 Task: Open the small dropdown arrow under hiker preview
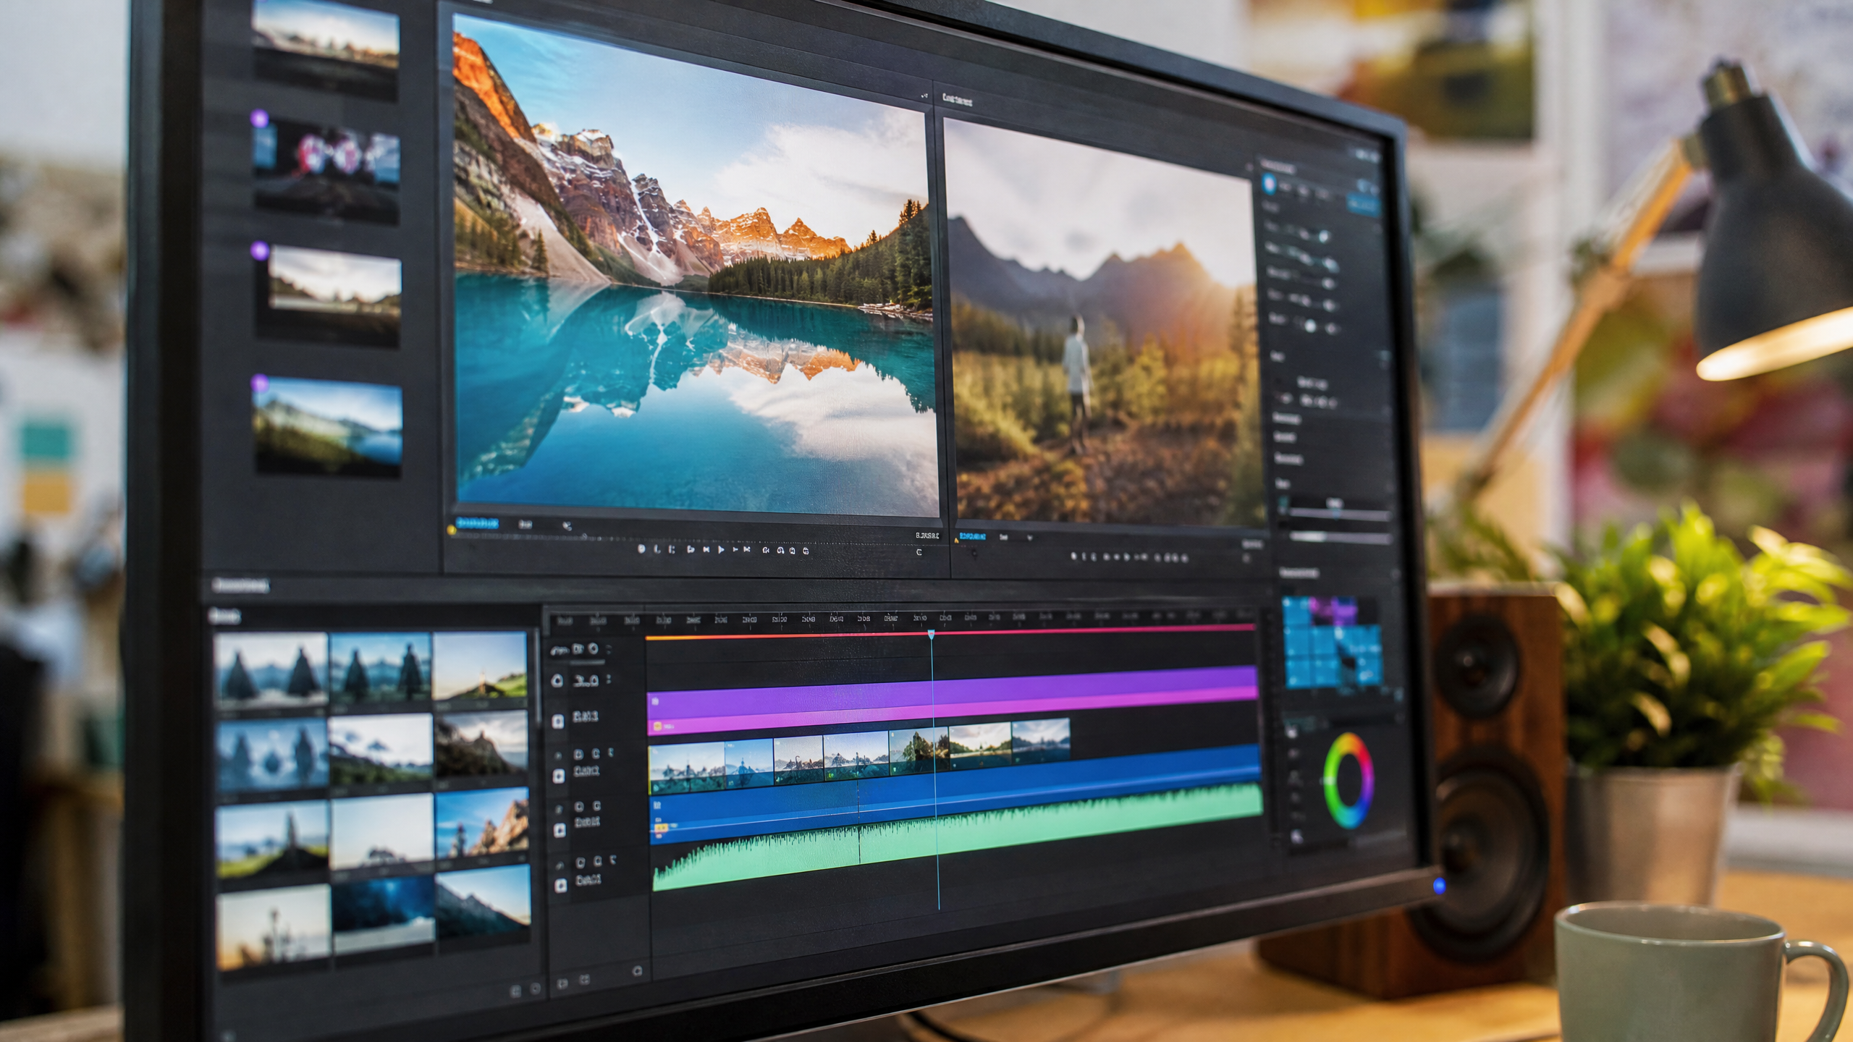pos(1029,538)
